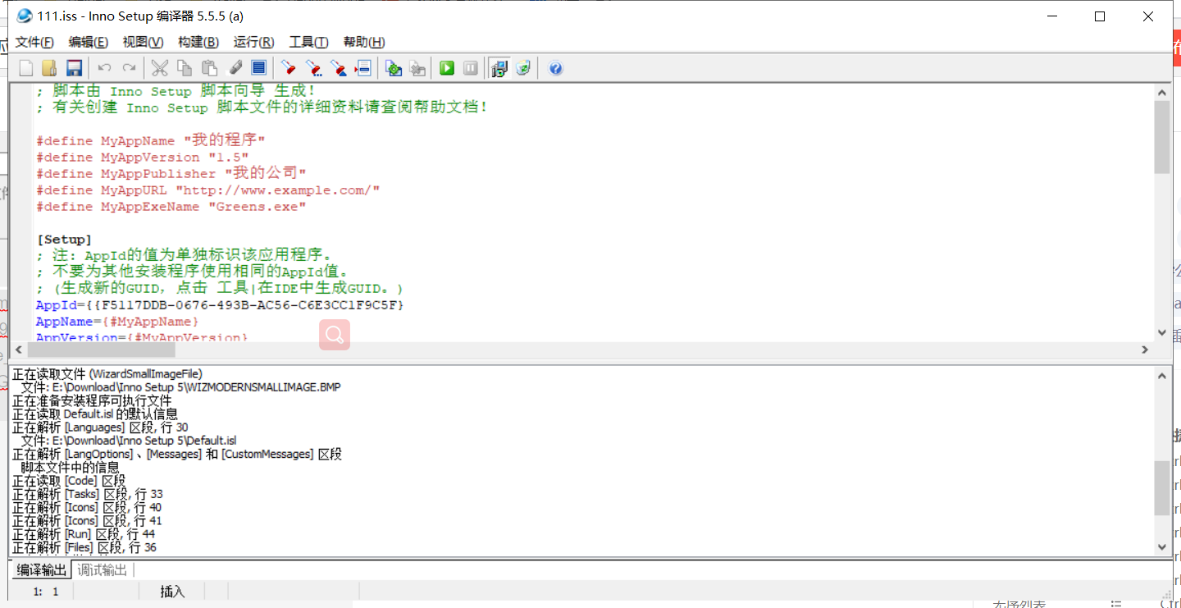Run the setup with green play button
This screenshot has height=608, width=1181.
(x=447, y=68)
